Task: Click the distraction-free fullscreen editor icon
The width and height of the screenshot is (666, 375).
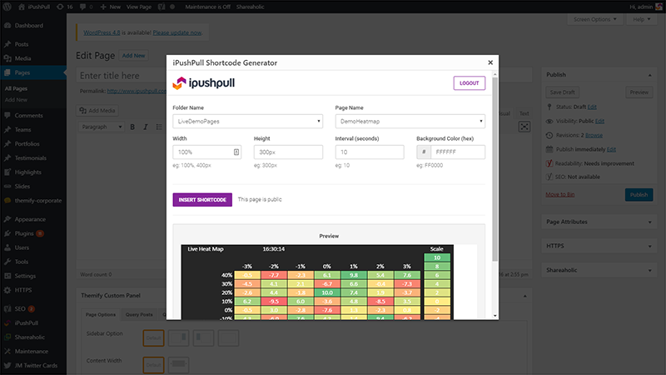Action: pyautogui.click(x=524, y=127)
